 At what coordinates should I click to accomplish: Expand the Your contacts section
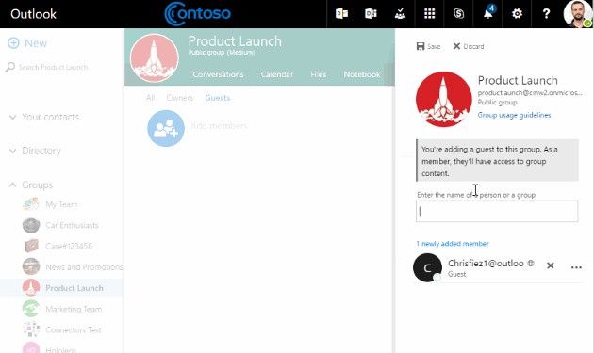(44, 117)
